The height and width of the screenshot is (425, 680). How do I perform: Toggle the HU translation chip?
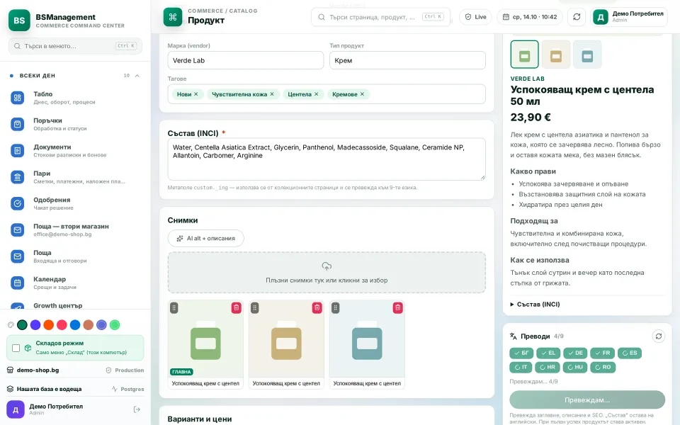point(575,368)
